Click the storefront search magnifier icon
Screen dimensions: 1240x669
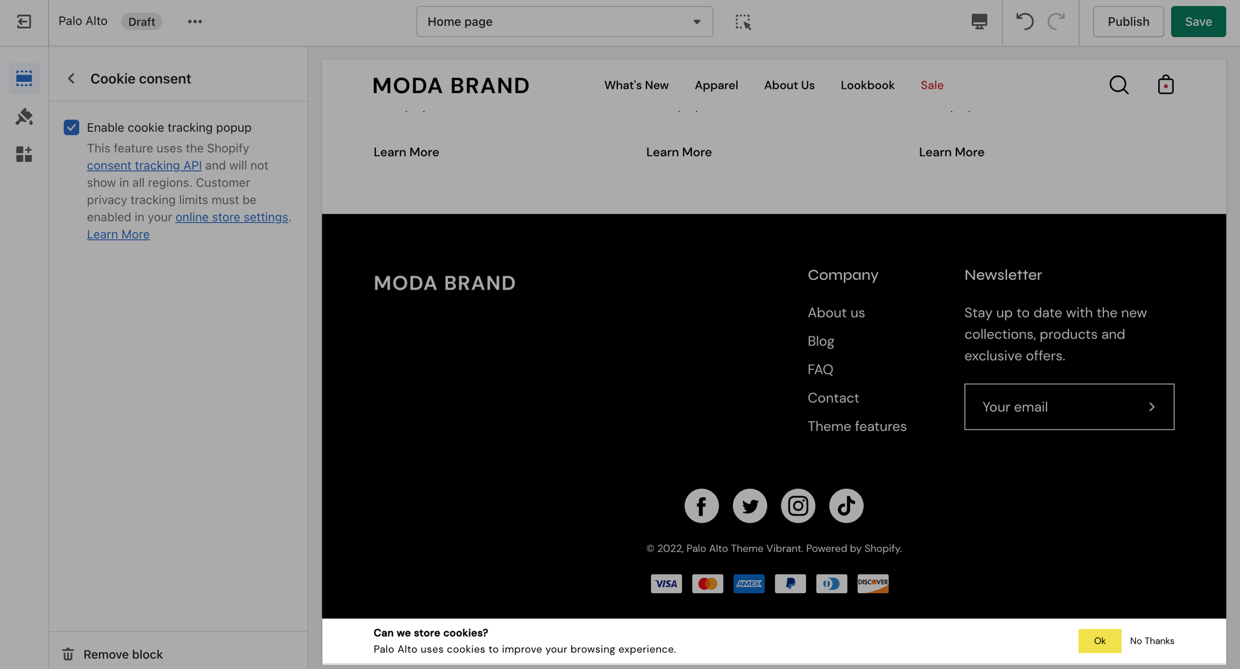click(1118, 85)
